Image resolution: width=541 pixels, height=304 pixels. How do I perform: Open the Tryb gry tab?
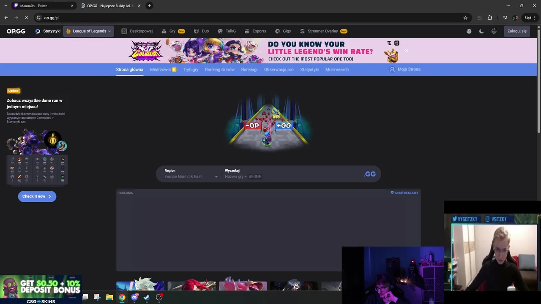coord(191,70)
